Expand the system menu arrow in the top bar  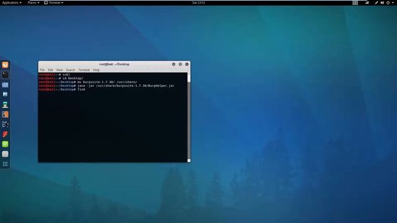[393, 2]
